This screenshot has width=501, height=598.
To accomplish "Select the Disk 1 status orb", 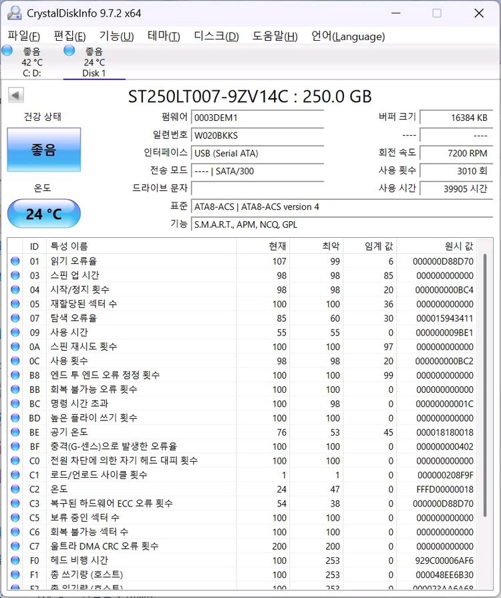I will click(69, 50).
